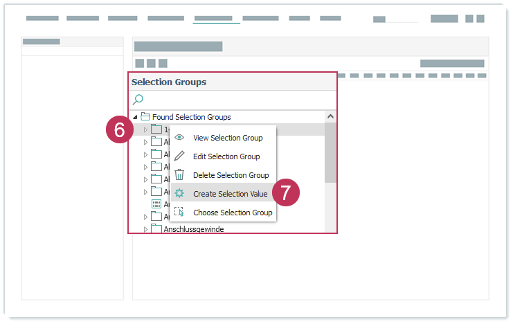This screenshot has width=513, height=324.
Task: Click the trash can icon for Delete Selection Group
Action: pyautogui.click(x=179, y=175)
